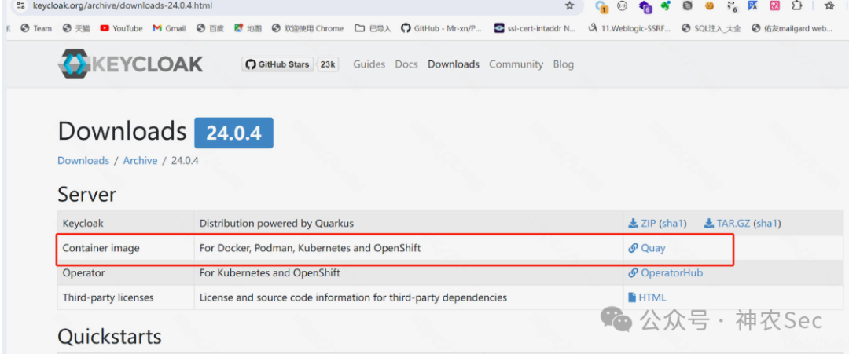Open the 欢迎使用 Chrome bookmark
Image resolution: width=849 pixels, height=354 pixels.
tap(307, 28)
